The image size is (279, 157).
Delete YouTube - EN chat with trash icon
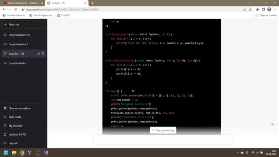pyautogui.click(x=43, y=54)
